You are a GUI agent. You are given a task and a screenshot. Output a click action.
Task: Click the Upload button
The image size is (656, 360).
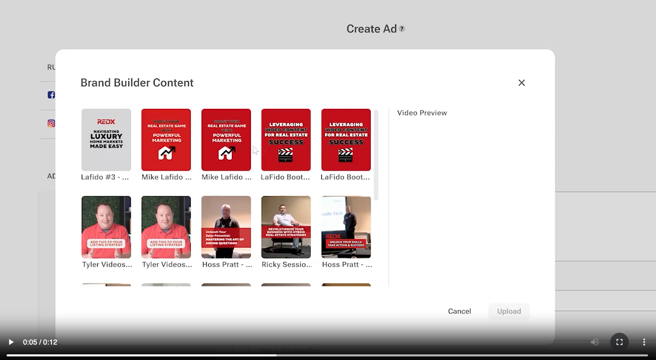(509, 311)
